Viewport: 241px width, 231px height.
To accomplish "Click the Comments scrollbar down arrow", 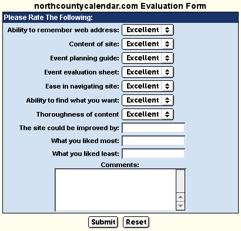I will pyautogui.click(x=180, y=206).
